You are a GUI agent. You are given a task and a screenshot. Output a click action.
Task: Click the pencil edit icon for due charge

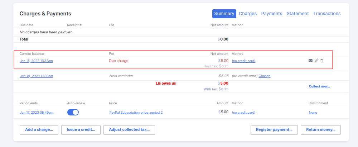[316, 61]
